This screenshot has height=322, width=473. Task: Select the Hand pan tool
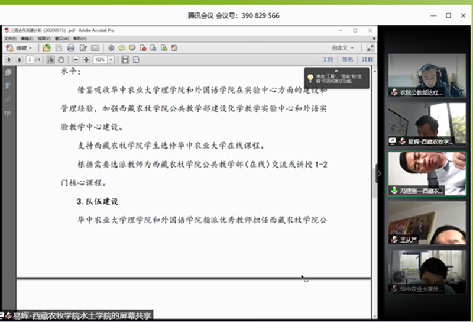61,60
